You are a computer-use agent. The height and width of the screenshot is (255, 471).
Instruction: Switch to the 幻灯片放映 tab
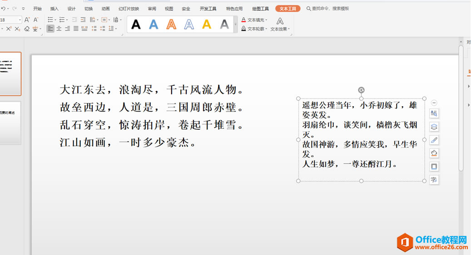[129, 9]
